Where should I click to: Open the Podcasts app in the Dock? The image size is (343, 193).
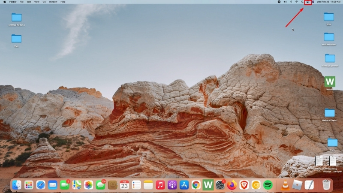click(x=172, y=185)
